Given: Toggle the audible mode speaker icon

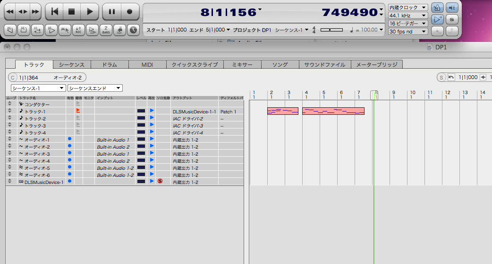Looking at the screenshot, I should [452, 8].
